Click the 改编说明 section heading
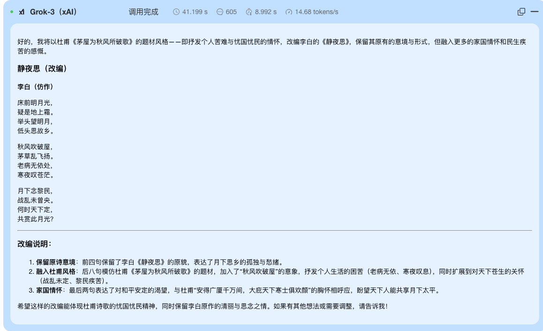 pyautogui.click(x=34, y=244)
